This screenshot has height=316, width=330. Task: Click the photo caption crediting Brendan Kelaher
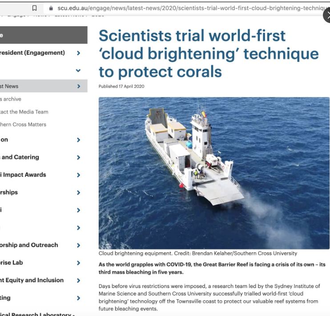[x=198, y=253]
